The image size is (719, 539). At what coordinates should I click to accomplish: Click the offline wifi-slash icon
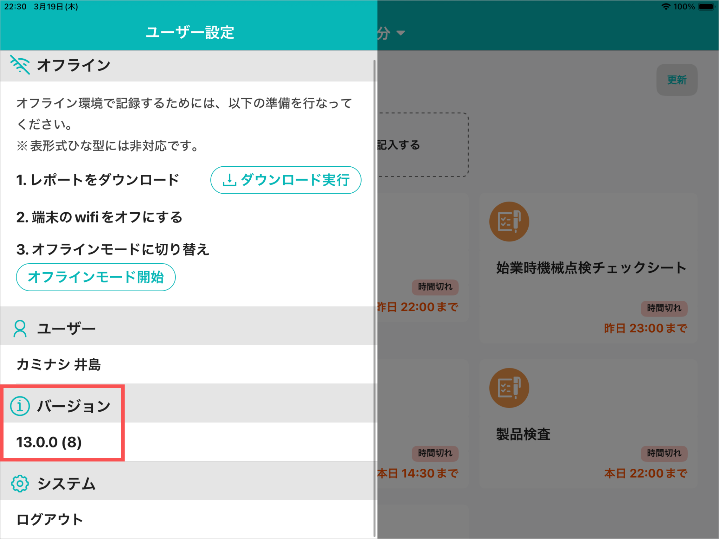coord(20,65)
